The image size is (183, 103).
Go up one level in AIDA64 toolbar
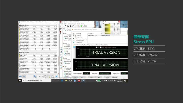66,26
